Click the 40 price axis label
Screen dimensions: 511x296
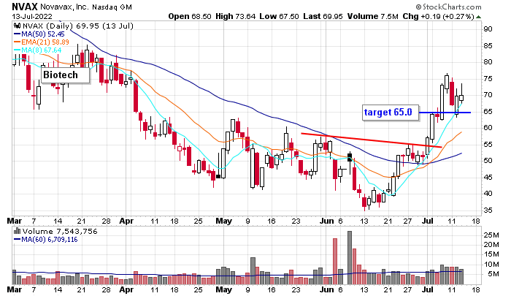point(488,194)
